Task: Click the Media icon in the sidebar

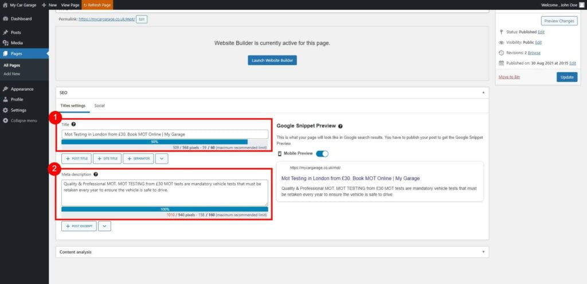Action: pyautogui.click(x=5, y=43)
